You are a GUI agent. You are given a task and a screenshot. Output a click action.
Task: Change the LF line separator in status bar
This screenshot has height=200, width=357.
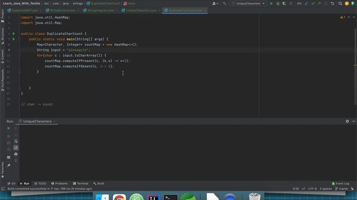(303, 189)
